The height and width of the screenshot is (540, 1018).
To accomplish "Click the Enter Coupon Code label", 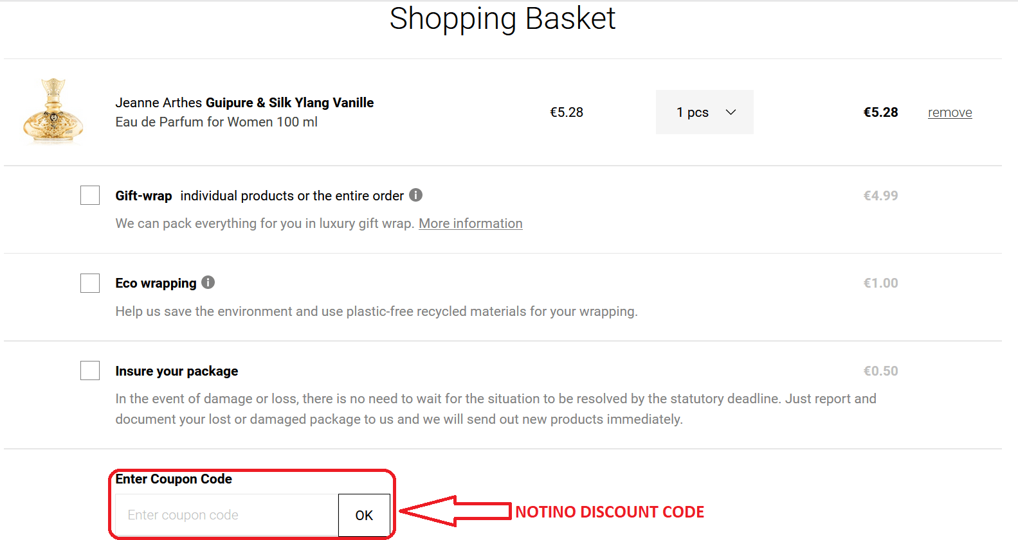I will pos(173,478).
